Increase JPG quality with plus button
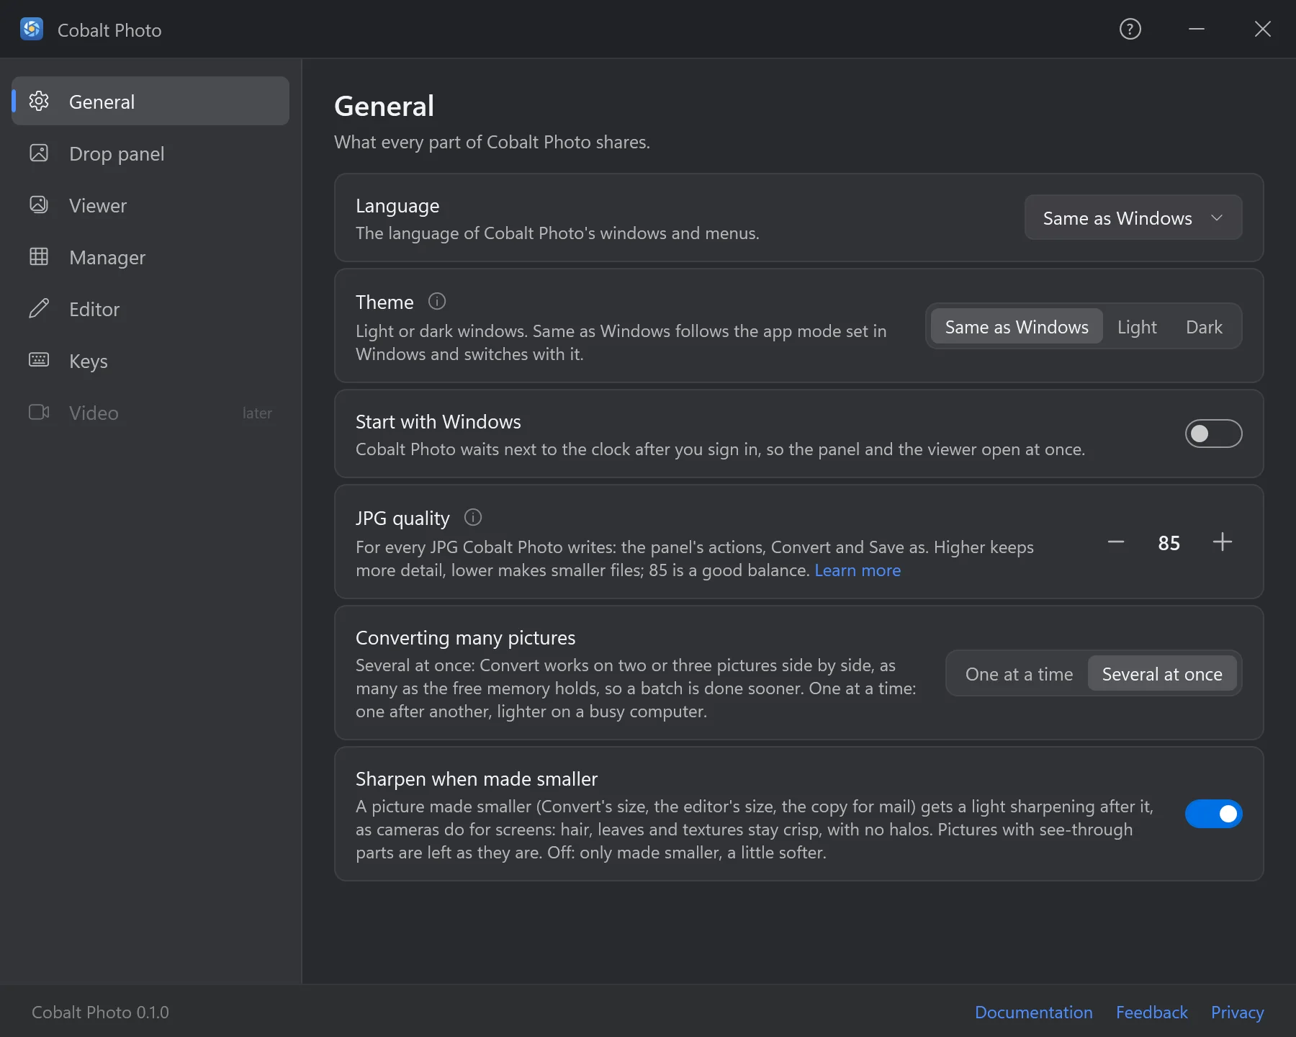This screenshot has width=1296, height=1037. click(1223, 542)
